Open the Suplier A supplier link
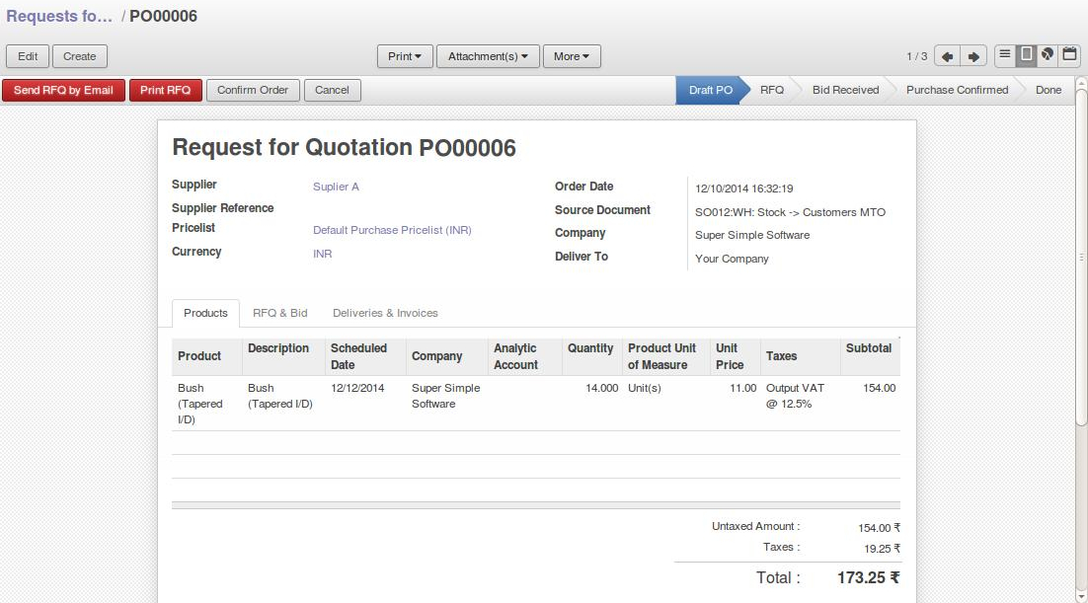The width and height of the screenshot is (1088, 603). (336, 187)
